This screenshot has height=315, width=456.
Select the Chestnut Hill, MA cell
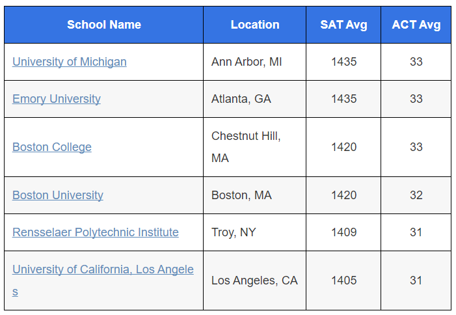246,147
